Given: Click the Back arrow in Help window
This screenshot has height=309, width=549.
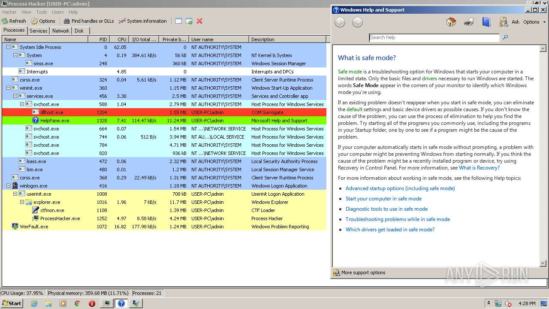Looking at the screenshot, I should 340,22.
